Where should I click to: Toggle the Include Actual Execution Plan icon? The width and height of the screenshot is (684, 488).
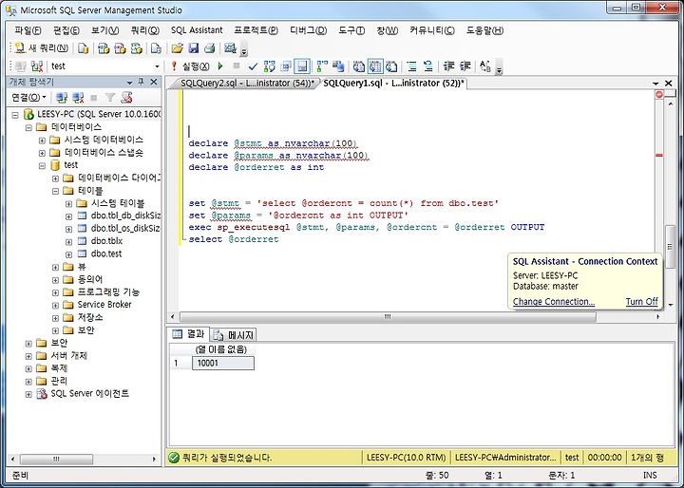(x=322, y=66)
